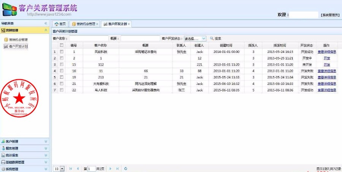Open 营销机会管理 in sidebar tree
Viewport: 342px width, 172px height.
[18, 40]
